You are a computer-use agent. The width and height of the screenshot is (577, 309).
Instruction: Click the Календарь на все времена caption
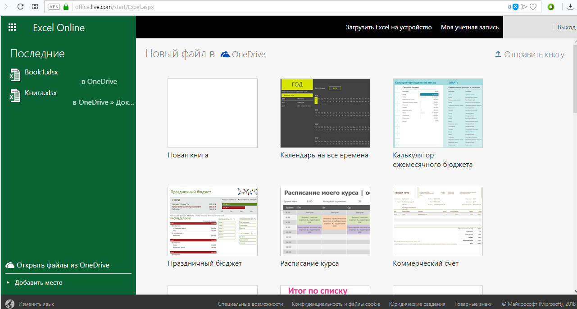324,155
